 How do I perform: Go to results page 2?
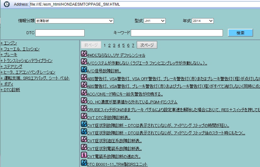point(109,45)
